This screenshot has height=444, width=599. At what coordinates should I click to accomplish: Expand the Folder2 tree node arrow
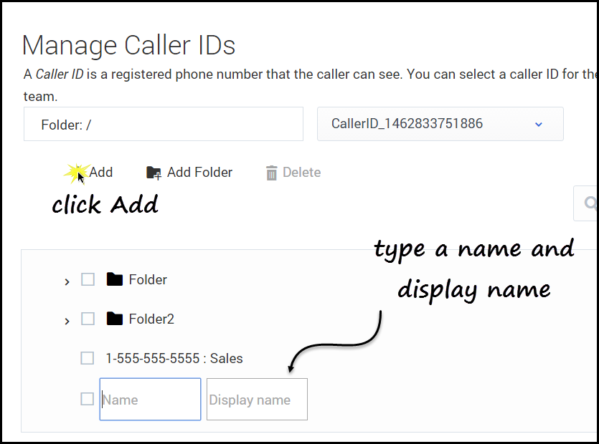point(67,321)
